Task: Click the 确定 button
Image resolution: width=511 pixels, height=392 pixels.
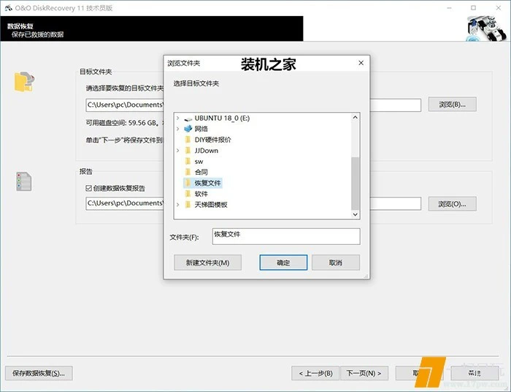Action: click(283, 263)
